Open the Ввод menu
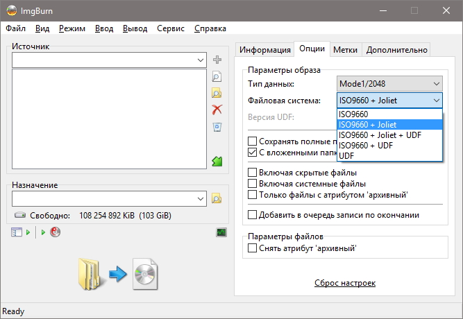This screenshot has height=319, width=463. click(104, 28)
